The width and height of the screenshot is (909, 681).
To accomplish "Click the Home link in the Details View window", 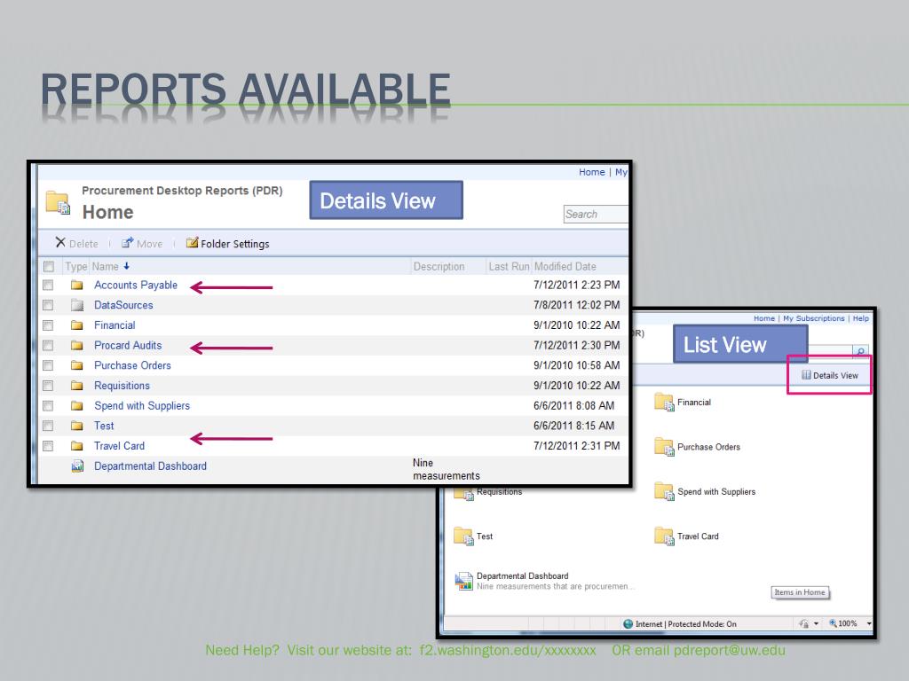I will [591, 172].
